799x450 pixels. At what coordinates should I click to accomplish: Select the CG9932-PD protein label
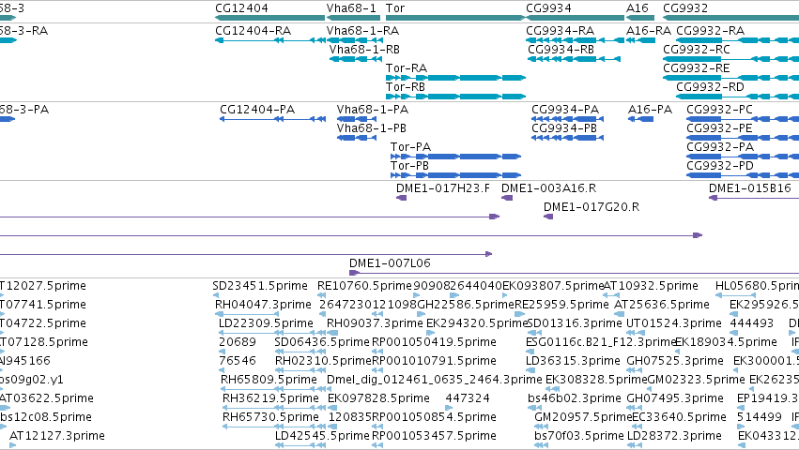pos(720,166)
